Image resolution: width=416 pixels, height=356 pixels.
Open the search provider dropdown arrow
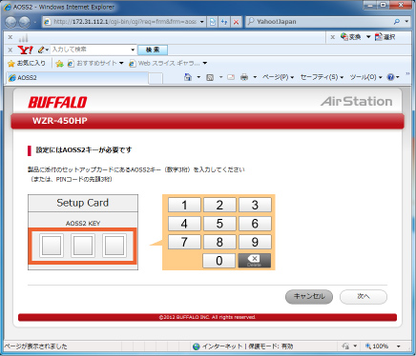click(x=406, y=22)
